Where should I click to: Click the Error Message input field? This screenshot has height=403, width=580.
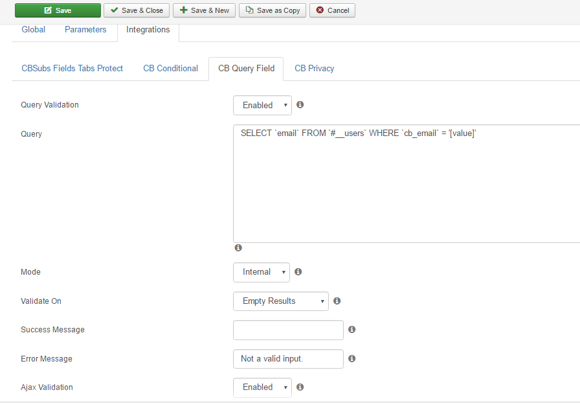288,359
